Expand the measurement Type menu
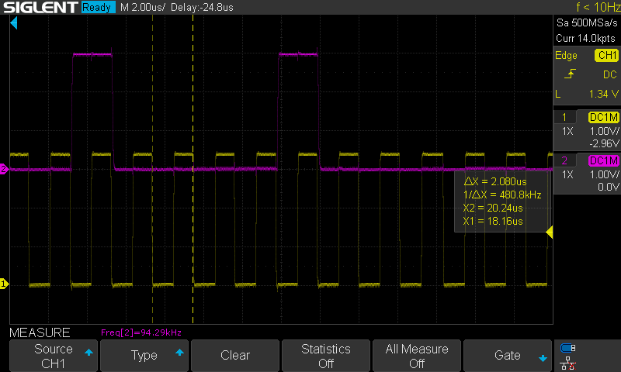The width and height of the screenshot is (621, 372). pyautogui.click(x=144, y=356)
